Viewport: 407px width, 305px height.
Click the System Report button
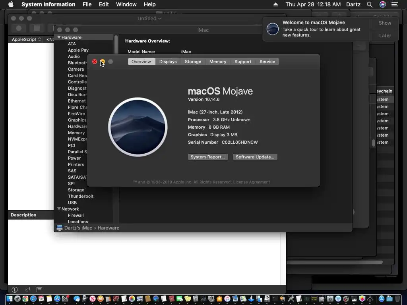pos(208,157)
